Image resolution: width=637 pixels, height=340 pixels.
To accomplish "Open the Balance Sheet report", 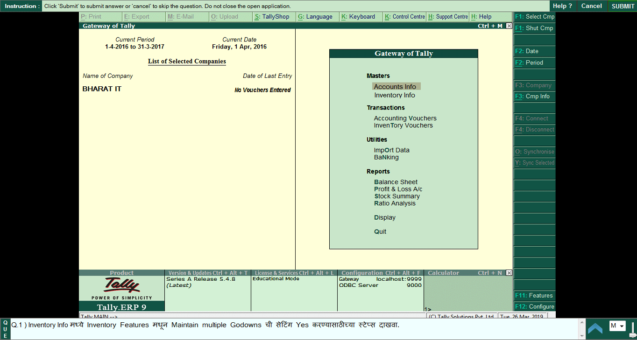I will point(396,182).
